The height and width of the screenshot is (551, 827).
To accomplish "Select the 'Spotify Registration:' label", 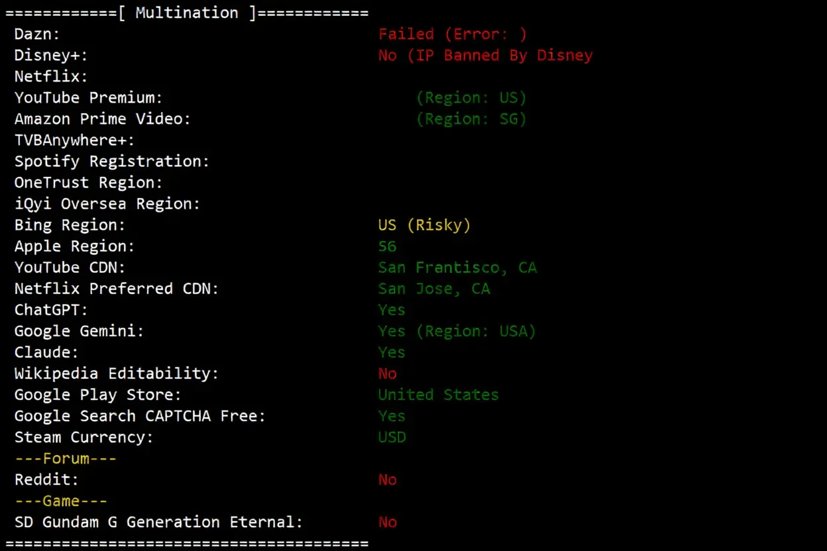I will coord(112,161).
